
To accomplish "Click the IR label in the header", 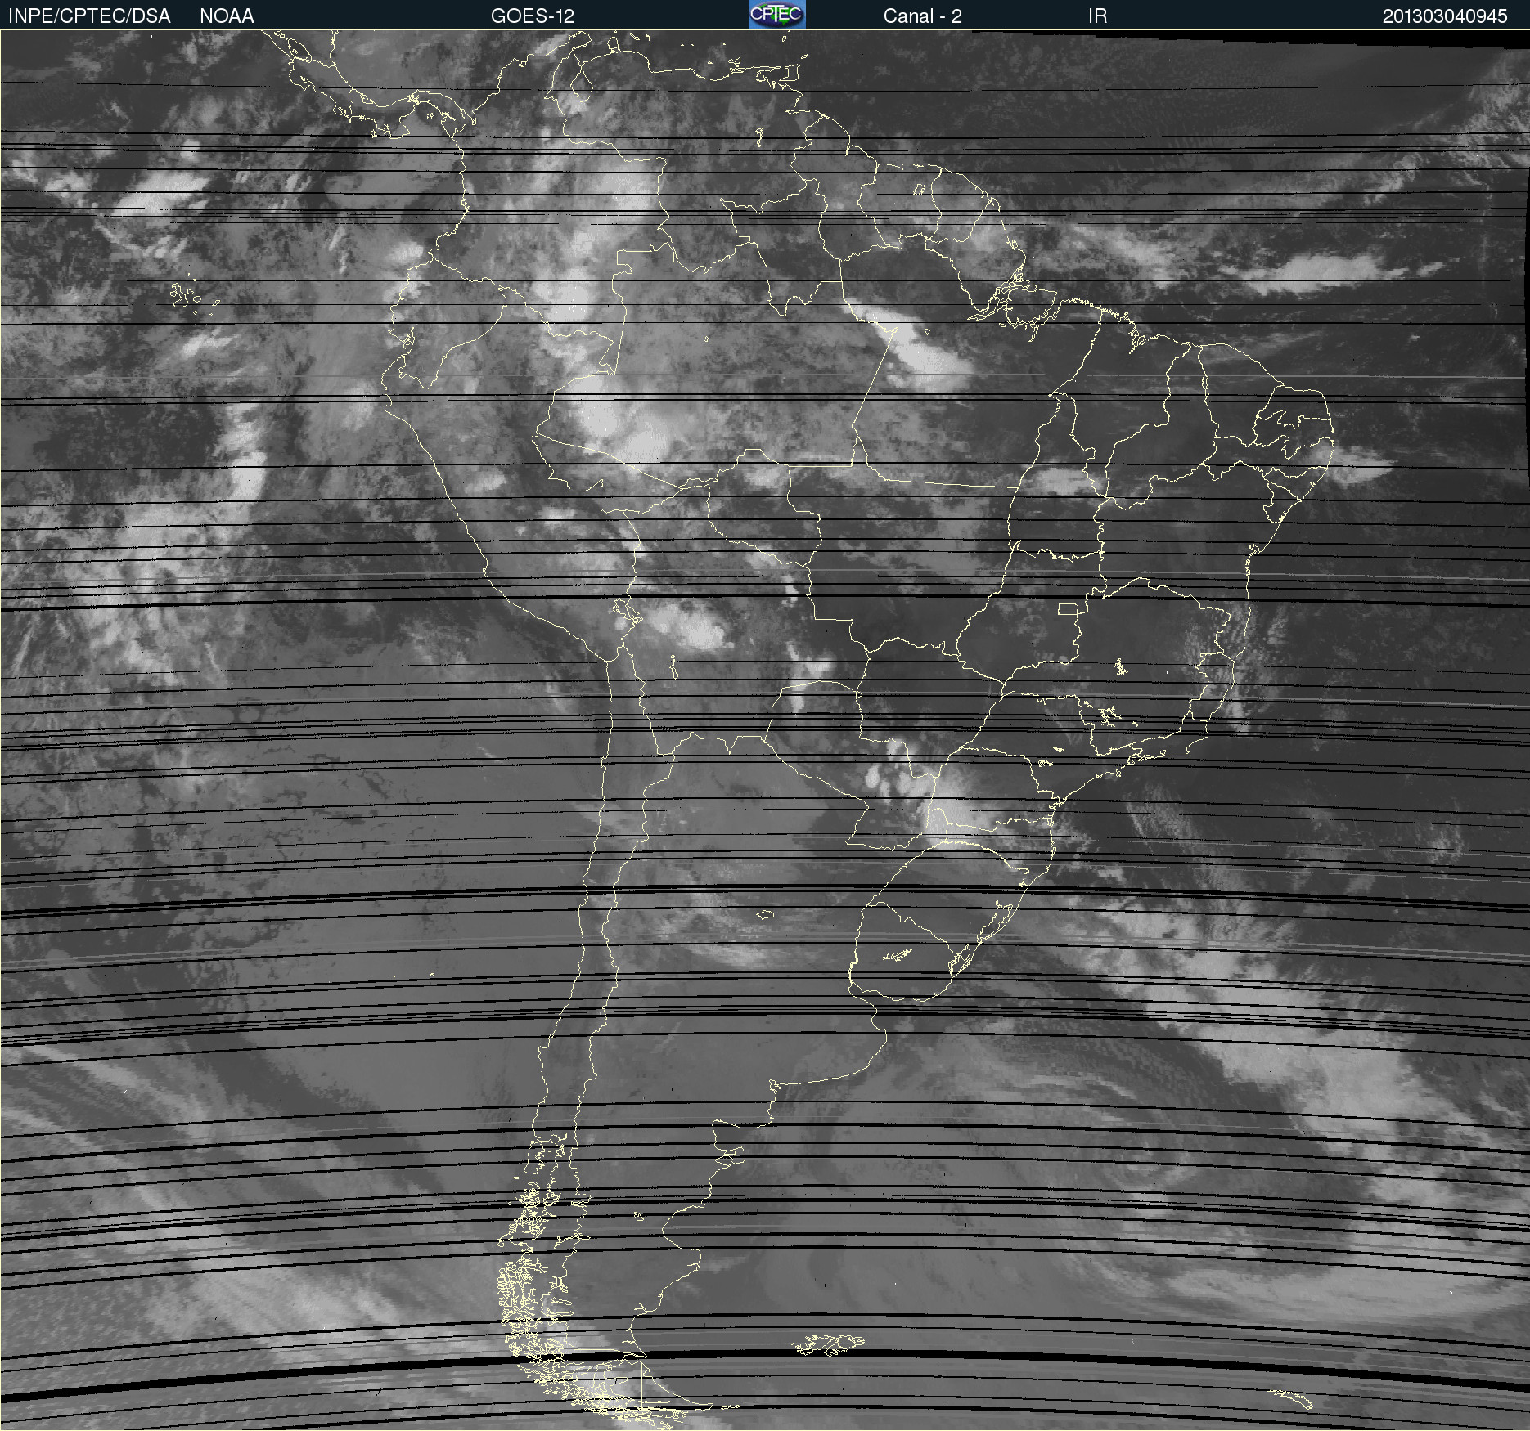I will [x=1097, y=16].
